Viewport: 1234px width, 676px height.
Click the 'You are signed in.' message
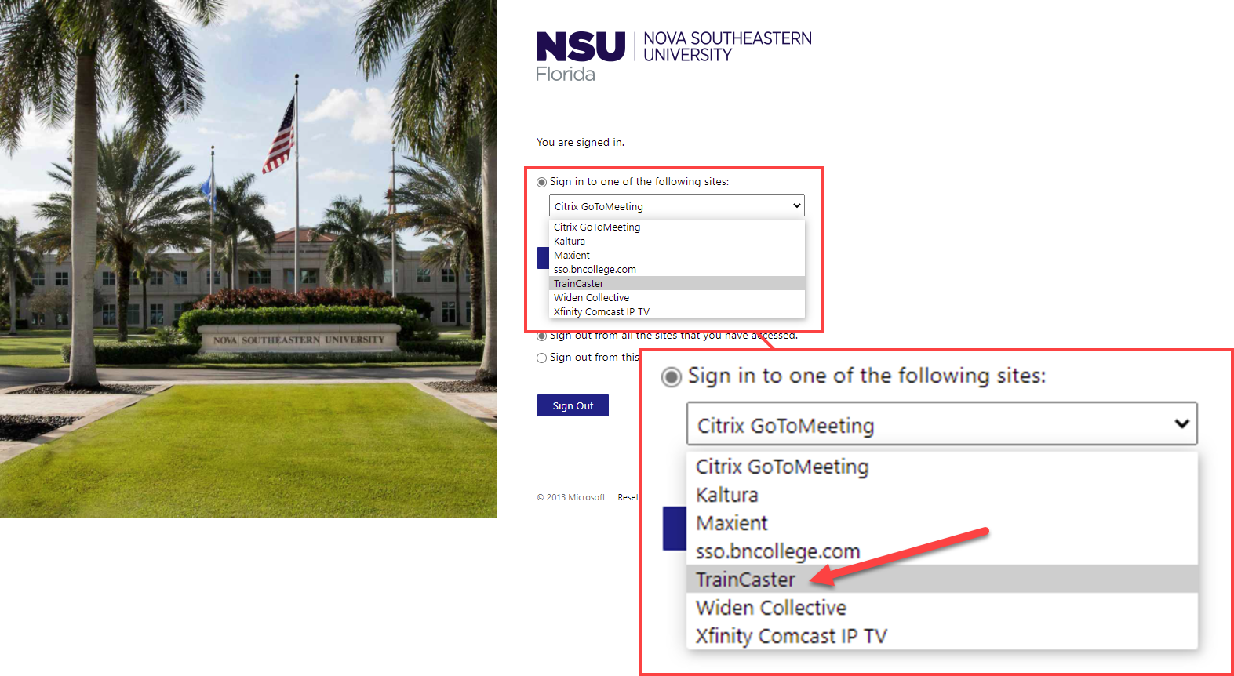[581, 143]
